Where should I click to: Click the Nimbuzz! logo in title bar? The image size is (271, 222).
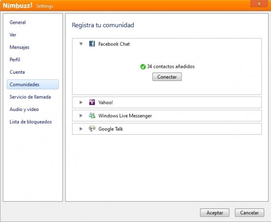coord(17,5)
